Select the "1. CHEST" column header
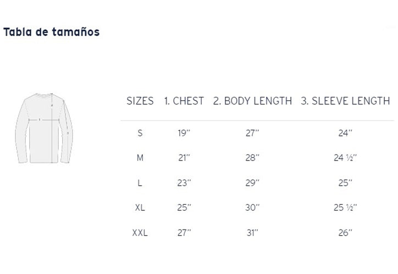Viewport: 398px width, 274px height. [x=184, y=101]
